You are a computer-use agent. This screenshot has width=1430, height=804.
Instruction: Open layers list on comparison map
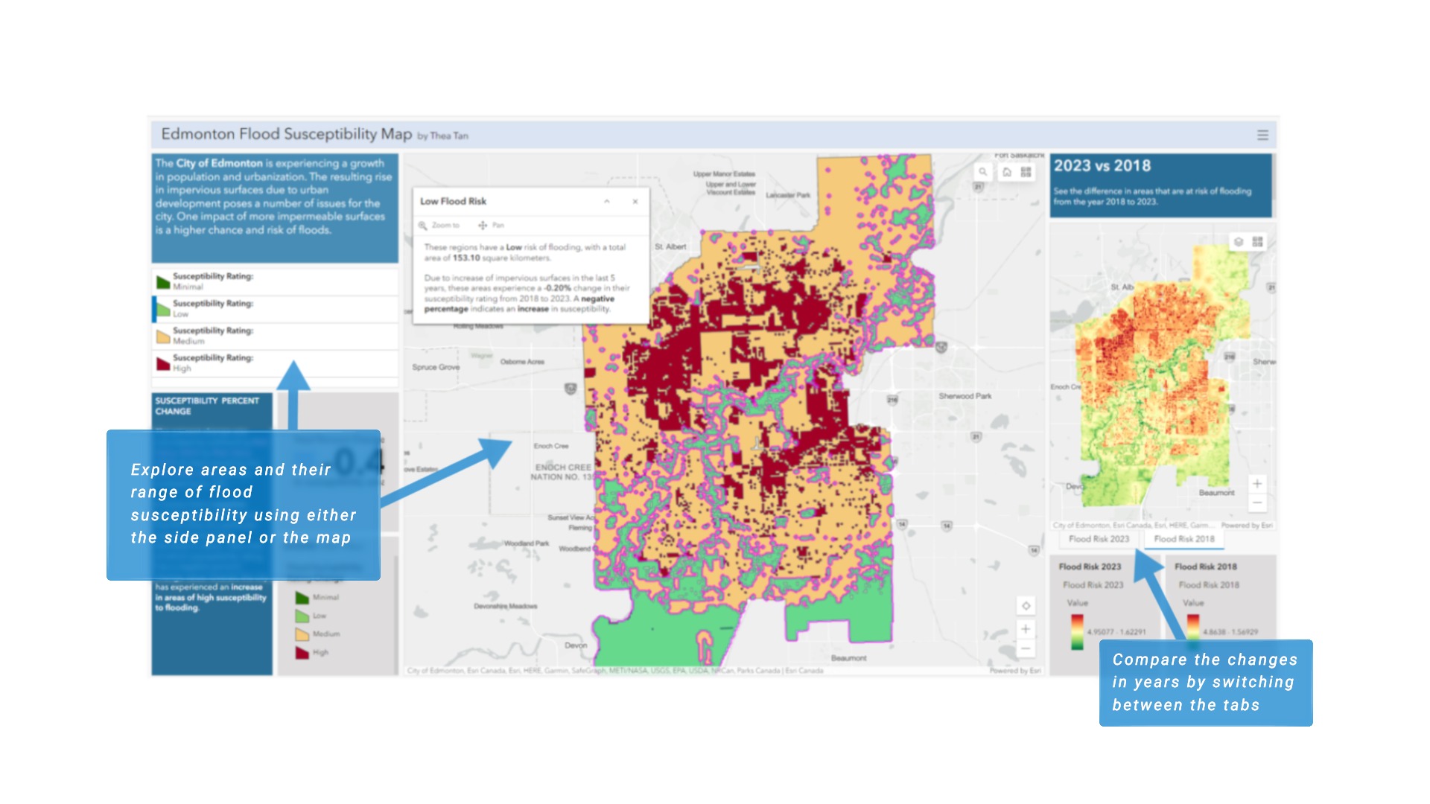coord(1239,242)
